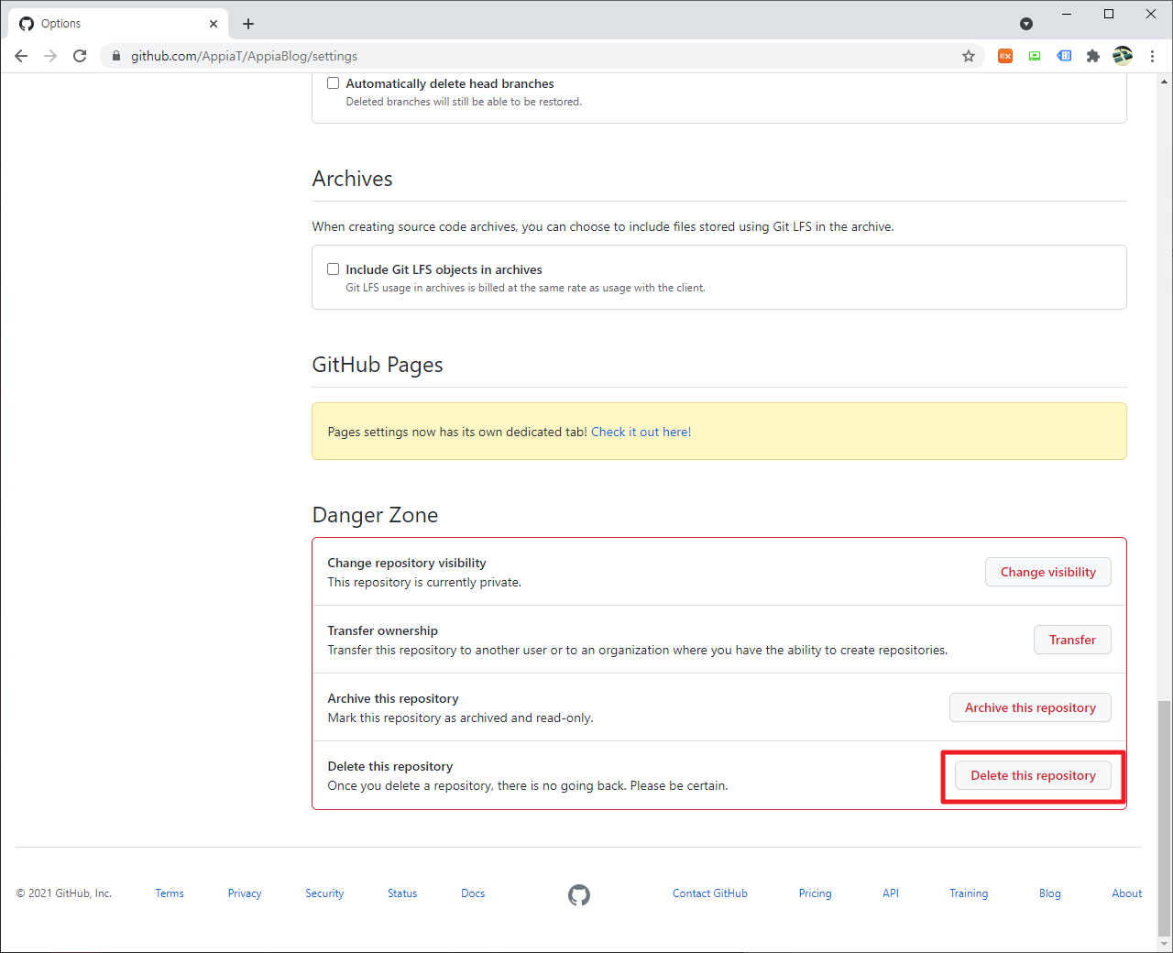Open the Chrome three-dot menu
The width and height of the screenshot is (1173, 953).
1152,56
